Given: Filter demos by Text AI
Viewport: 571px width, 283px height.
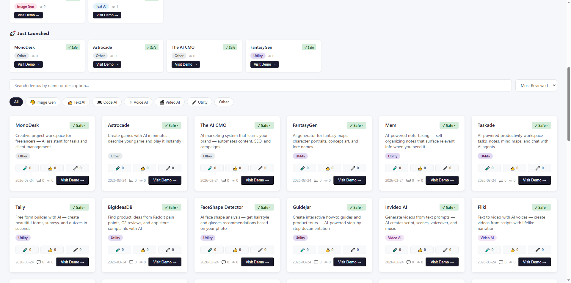Looking at the screenshot, I should (x=76, y=102).
